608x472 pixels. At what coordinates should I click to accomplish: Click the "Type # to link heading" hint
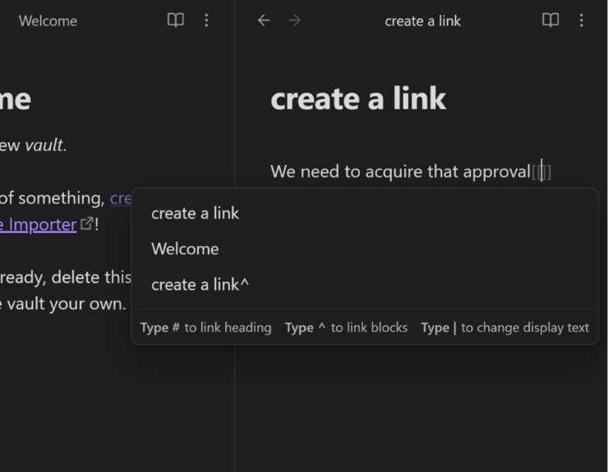pyautogui.click(x=205, y=328)
